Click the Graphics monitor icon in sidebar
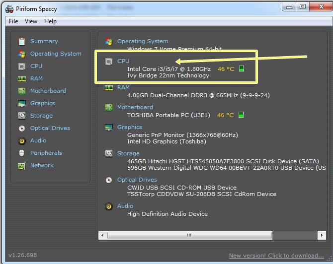Image resolution: width=333 pixels, height=264 pixels. [x=22, y=104]
